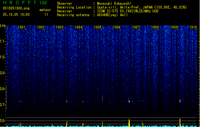Click the HROFFT 1.0.0 title text
The image size is (200, 127).
coord(25,3)
